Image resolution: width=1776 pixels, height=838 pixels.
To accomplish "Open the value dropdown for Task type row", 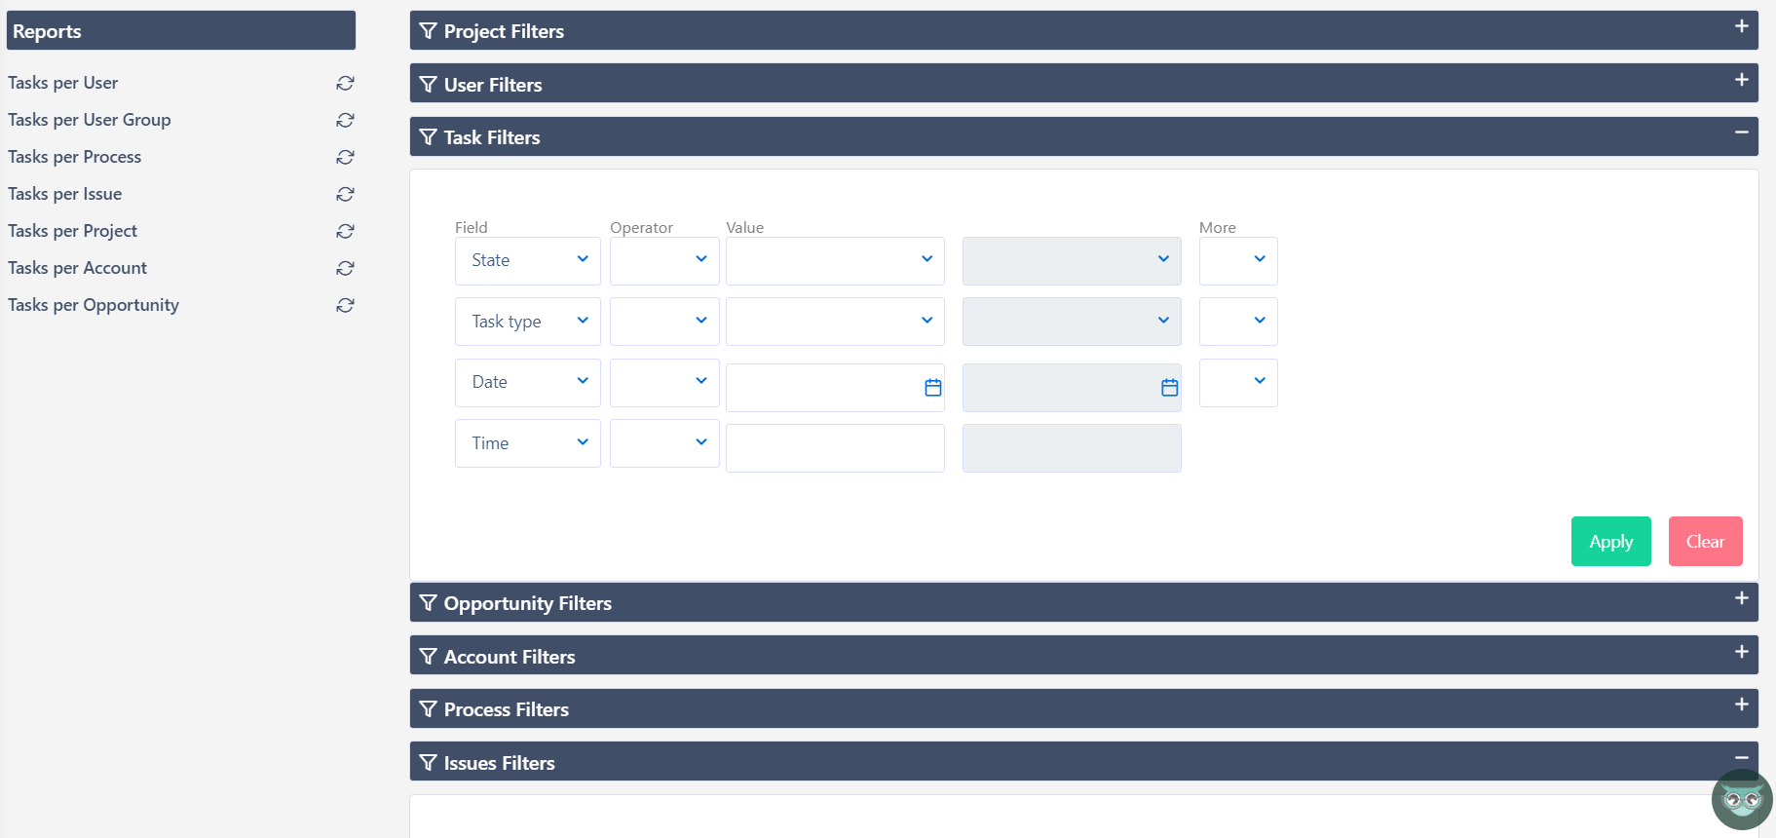I will pos(835,322).
